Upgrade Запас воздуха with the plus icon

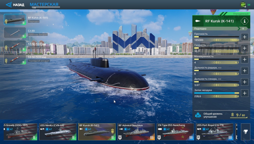tap(244, 93)
